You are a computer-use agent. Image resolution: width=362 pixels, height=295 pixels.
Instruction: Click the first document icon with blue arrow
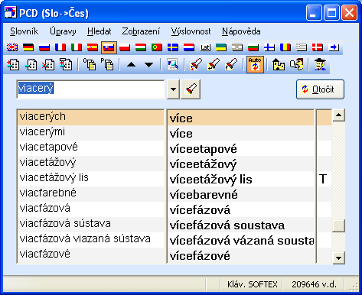13,64
